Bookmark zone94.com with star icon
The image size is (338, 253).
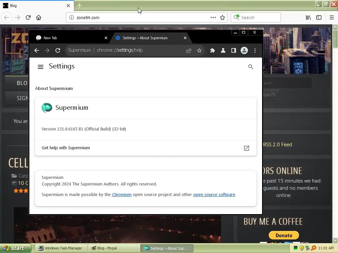coord(222,17)
